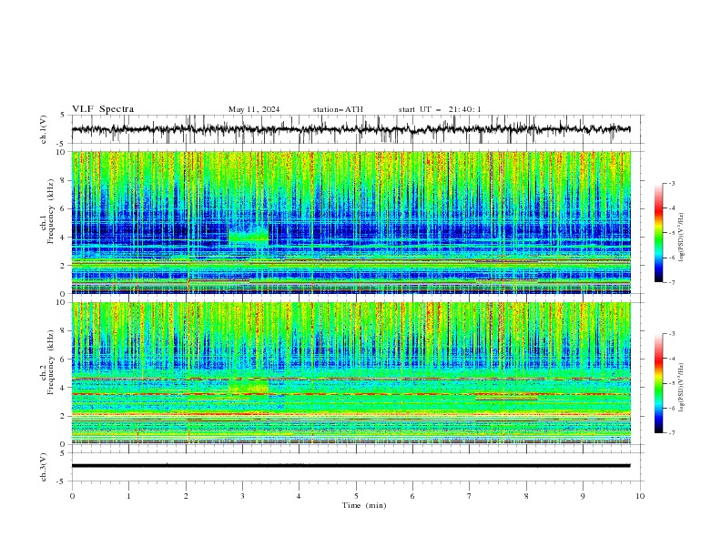The height and width of the screenshot is (557, 721).
Task: Click the "-3" tick on upper color bar
Action: pos(671,183)
